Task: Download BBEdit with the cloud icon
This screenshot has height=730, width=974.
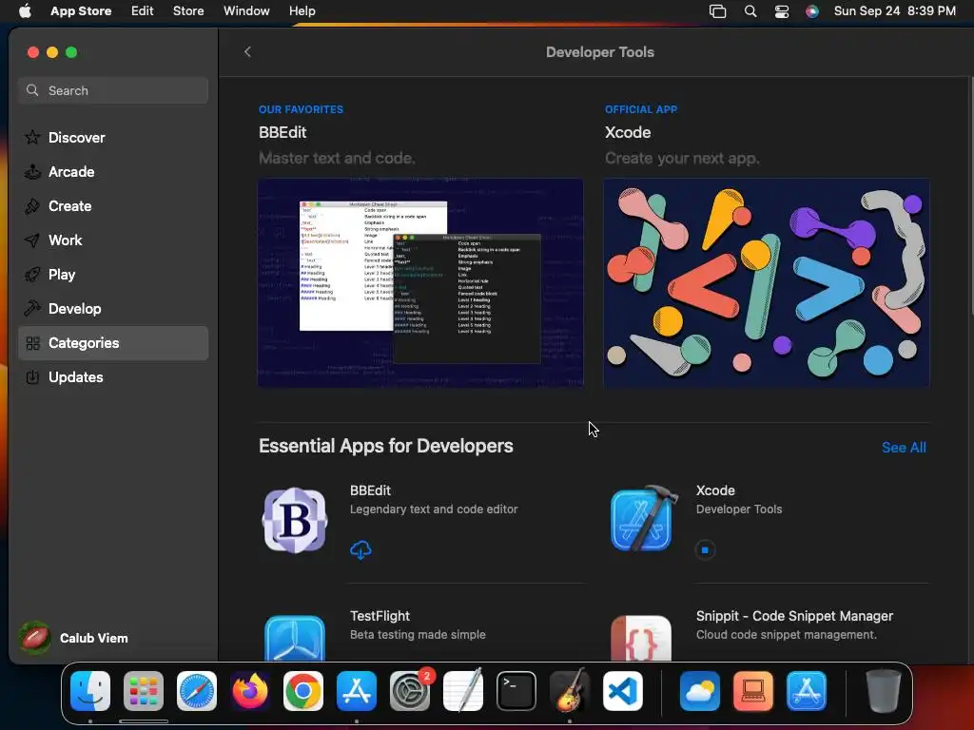Action: [x=360, y=549]
